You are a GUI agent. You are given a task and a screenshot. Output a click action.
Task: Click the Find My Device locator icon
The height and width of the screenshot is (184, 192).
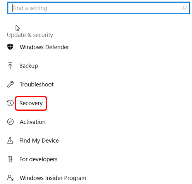10,140
